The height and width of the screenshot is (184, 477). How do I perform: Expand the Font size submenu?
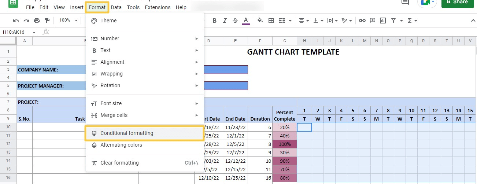145,103
